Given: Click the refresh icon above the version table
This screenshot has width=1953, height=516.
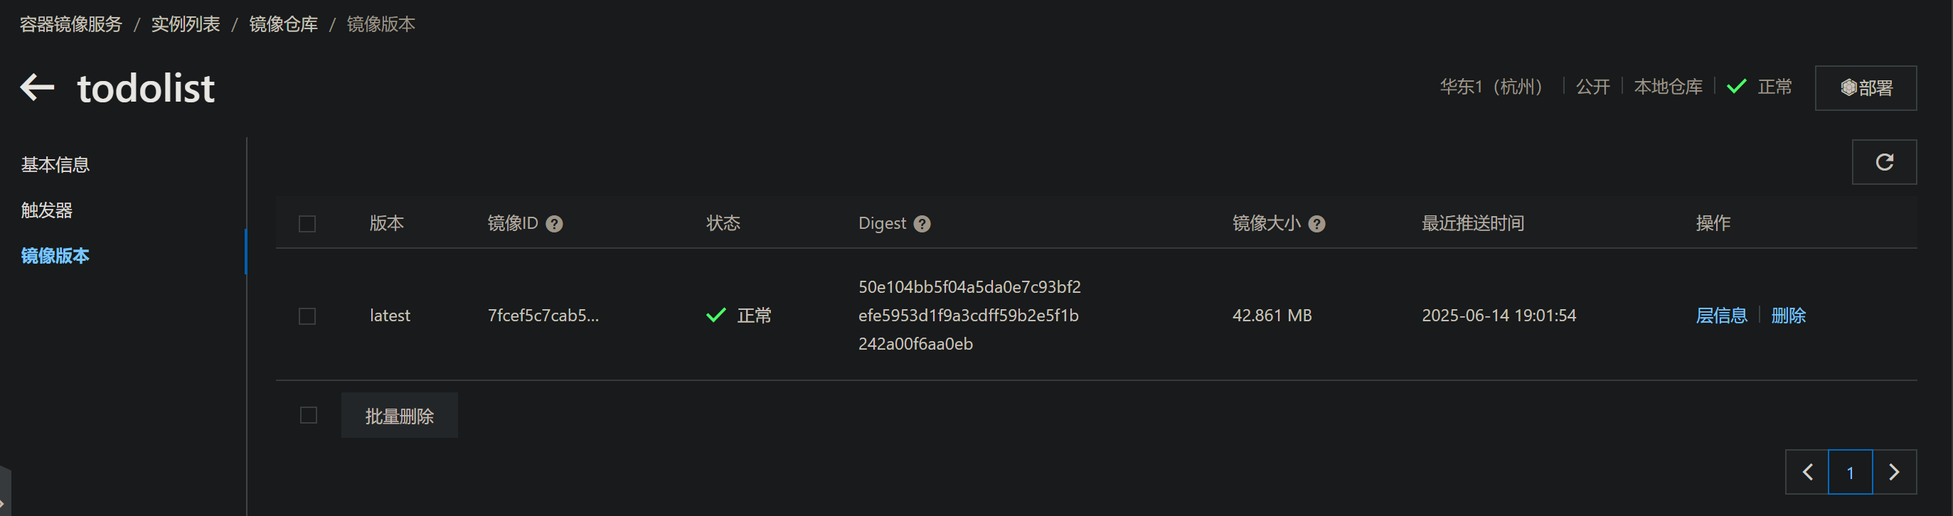Looking at the screenshot, I should coord(1884,161).
